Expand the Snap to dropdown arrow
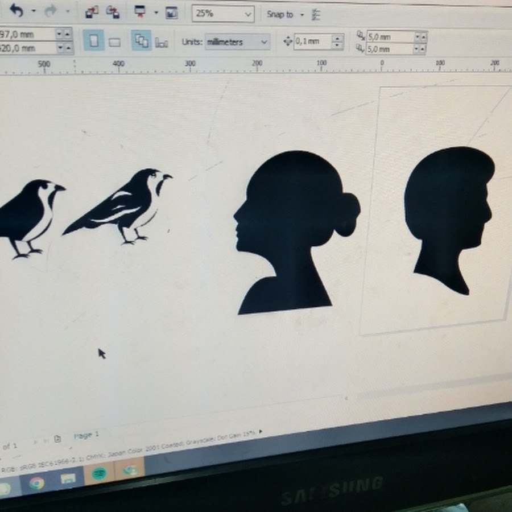This screenshot has width=512, height=512. pos(302,15)
